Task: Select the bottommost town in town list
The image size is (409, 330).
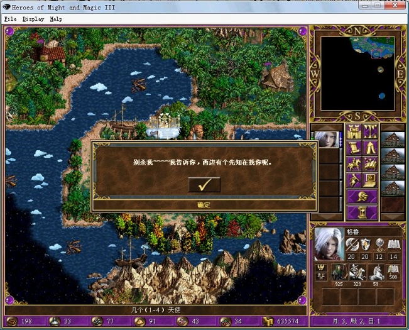Action: [x=393, y=188]
